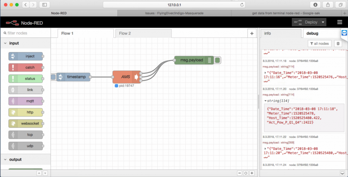This screenshot has height=177, width=348.
Task: Click the filter nodes search field
Action: (26, 33)
